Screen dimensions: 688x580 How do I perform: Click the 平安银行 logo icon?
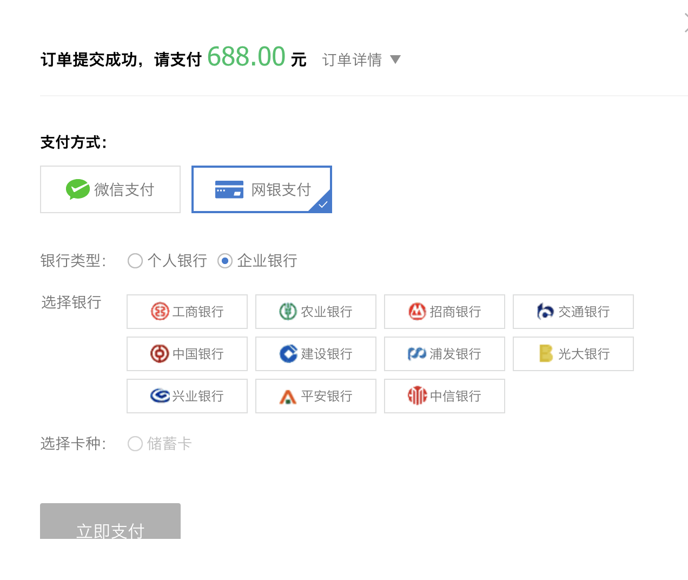(x=288, y=397)
